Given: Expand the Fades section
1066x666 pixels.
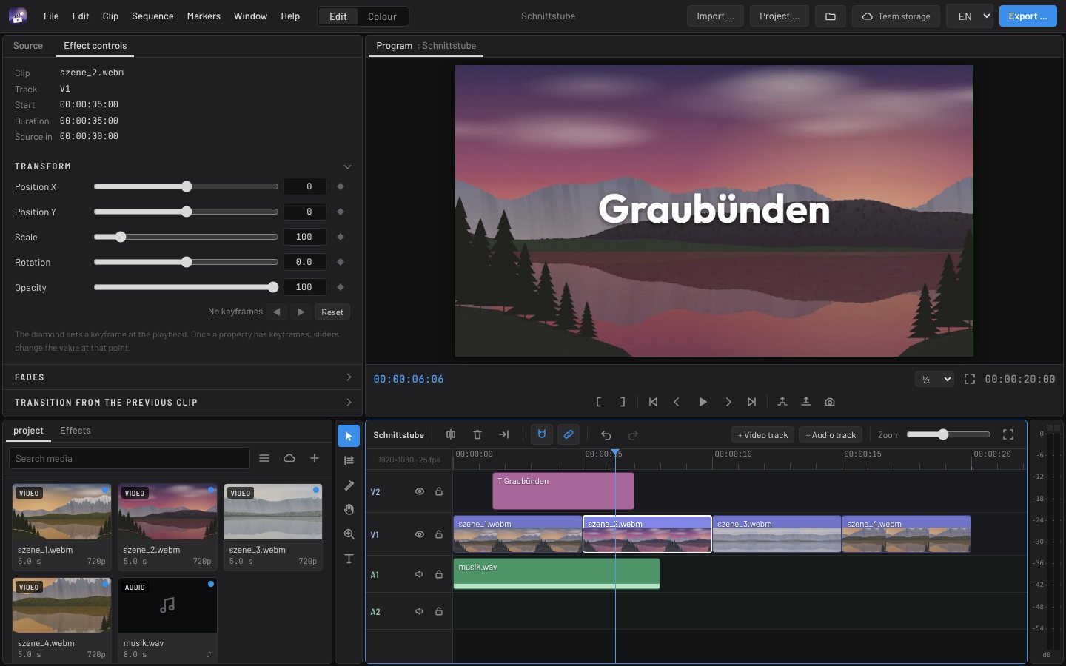Looking at the screenshot, I should [182, 377].
